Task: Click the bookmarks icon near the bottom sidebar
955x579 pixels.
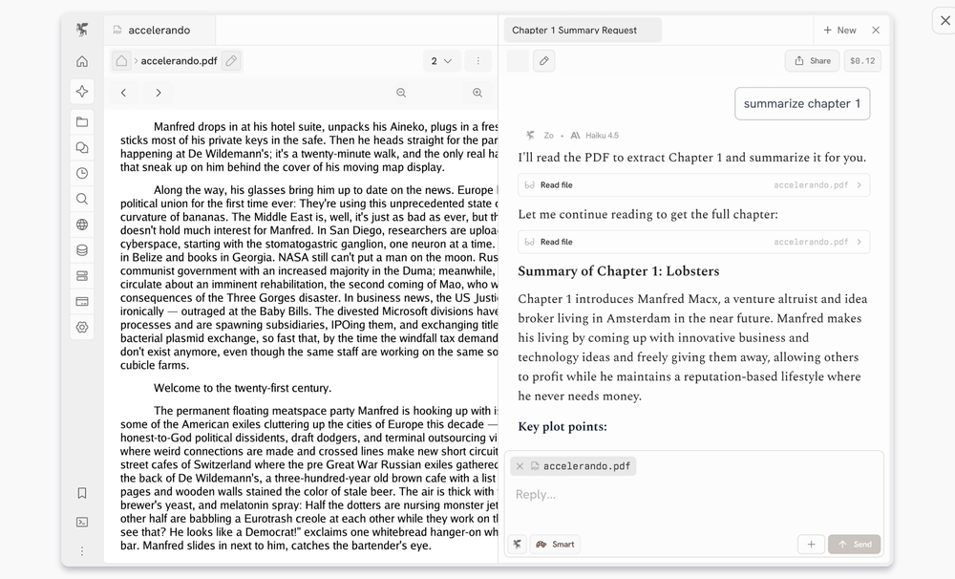Action: pyautogui.click(x=82, y=492)
